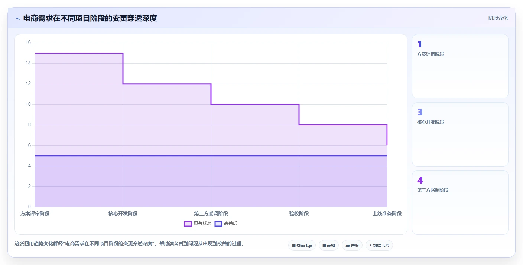Click the chart icon beside the title
Image resolution: width=523 pixels, height=265 pixels.
coord(17,19)
